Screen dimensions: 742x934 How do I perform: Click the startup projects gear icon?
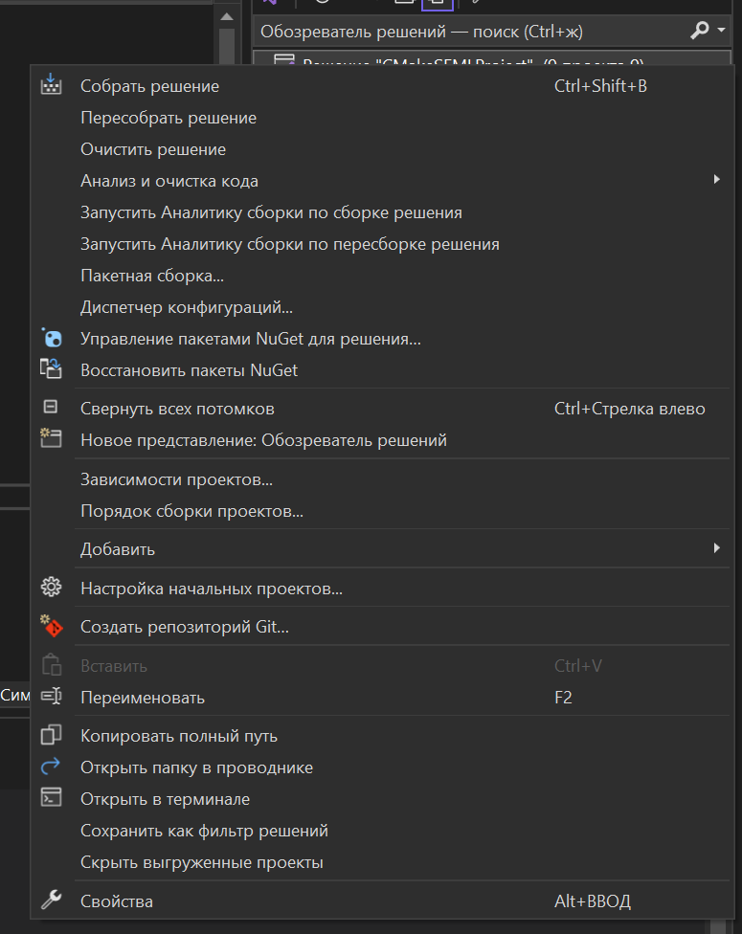(51, 589)
